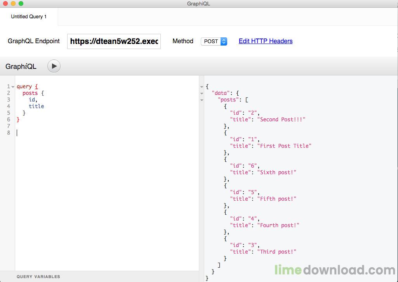The height and width of the screenshot is (282, 398).
Task: Click the Edit HTTP Headers link
Action: click(x=266, y=41)
